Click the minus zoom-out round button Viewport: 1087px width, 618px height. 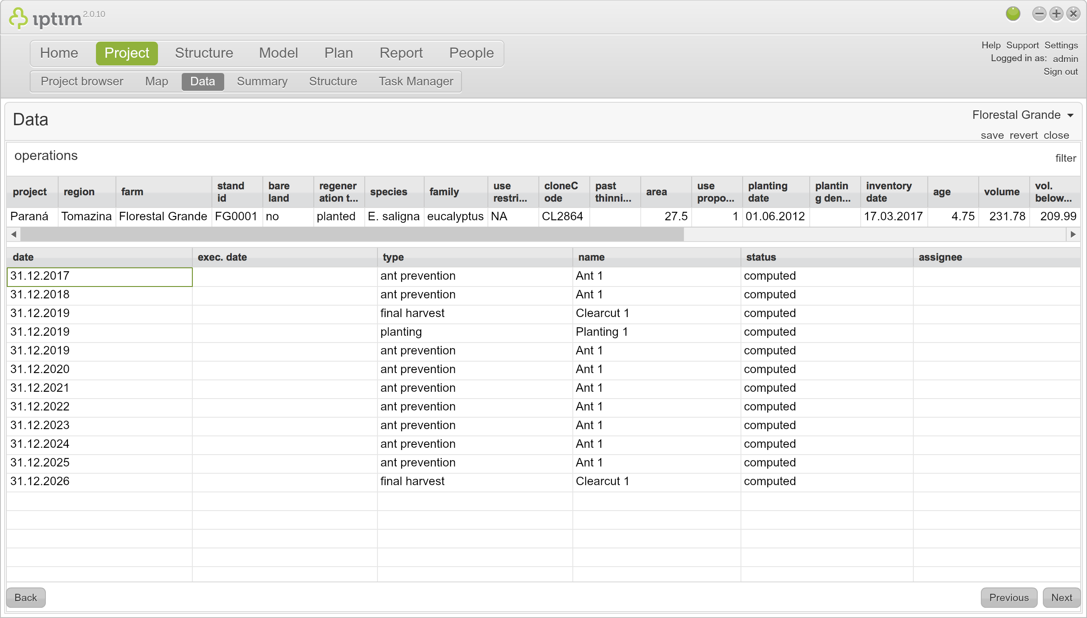point(1039,14)
